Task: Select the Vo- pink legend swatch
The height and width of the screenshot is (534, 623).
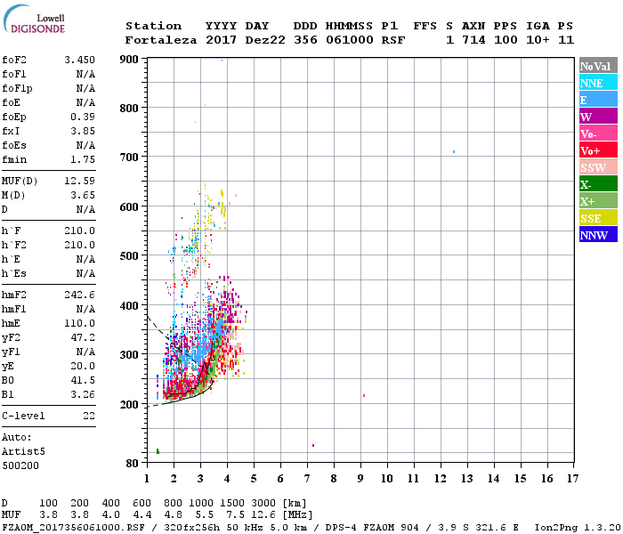Action: (x=598, y=133)
